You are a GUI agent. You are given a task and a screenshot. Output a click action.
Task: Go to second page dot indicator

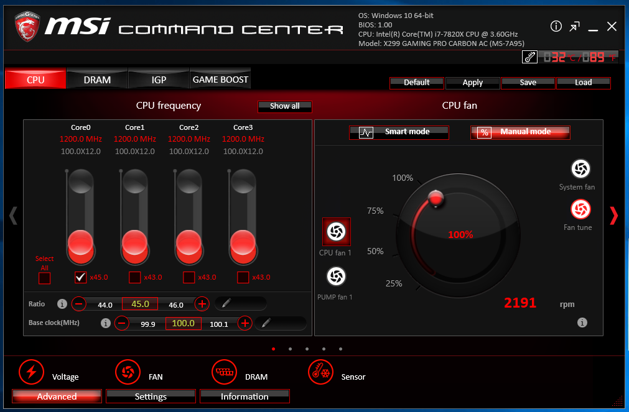tap(291, 349)
